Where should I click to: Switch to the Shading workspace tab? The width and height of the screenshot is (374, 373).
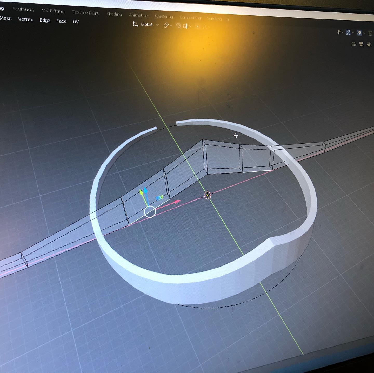114,14
